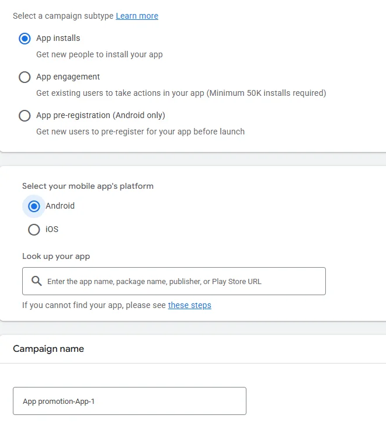Click 'Get new people to install your app' description
Viewport: 386px width, 422px height.
(x=99, y=54)
